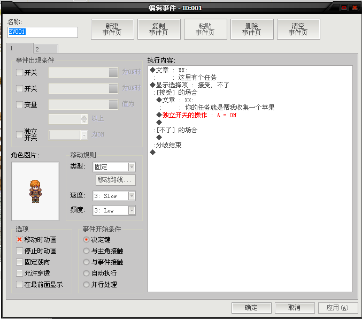Enable the first 开关 condition checkbox

point(19,73)
